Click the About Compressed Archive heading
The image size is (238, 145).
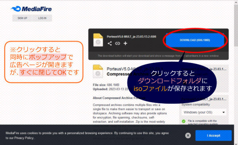tap(119, 98)
